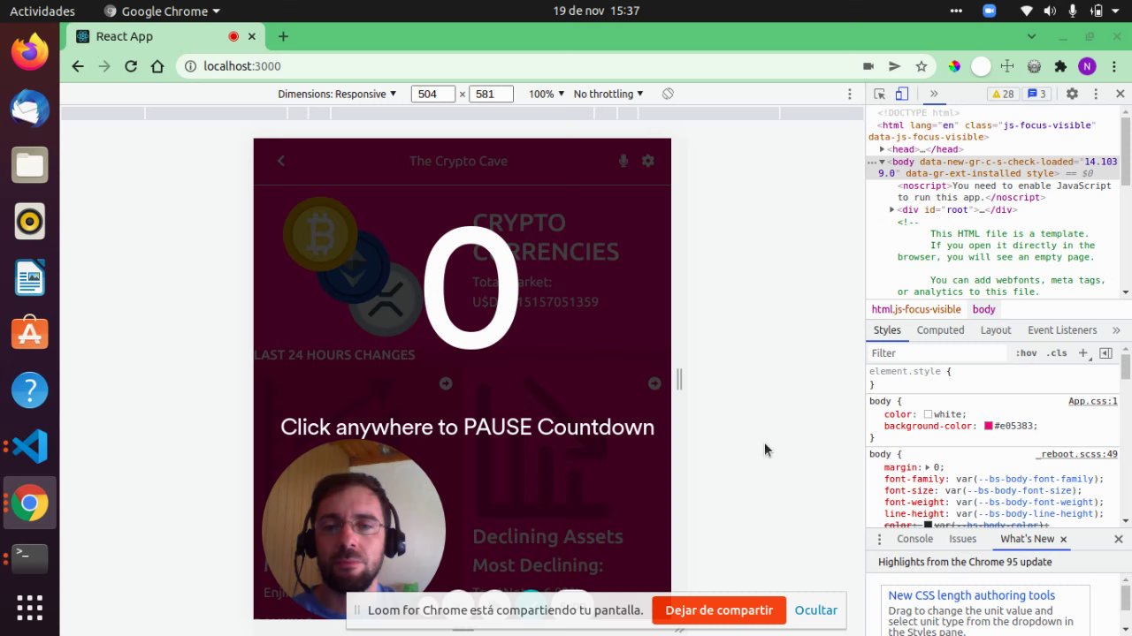
Task: Click the viewport width field showing 504
Action: pos(433,94)
